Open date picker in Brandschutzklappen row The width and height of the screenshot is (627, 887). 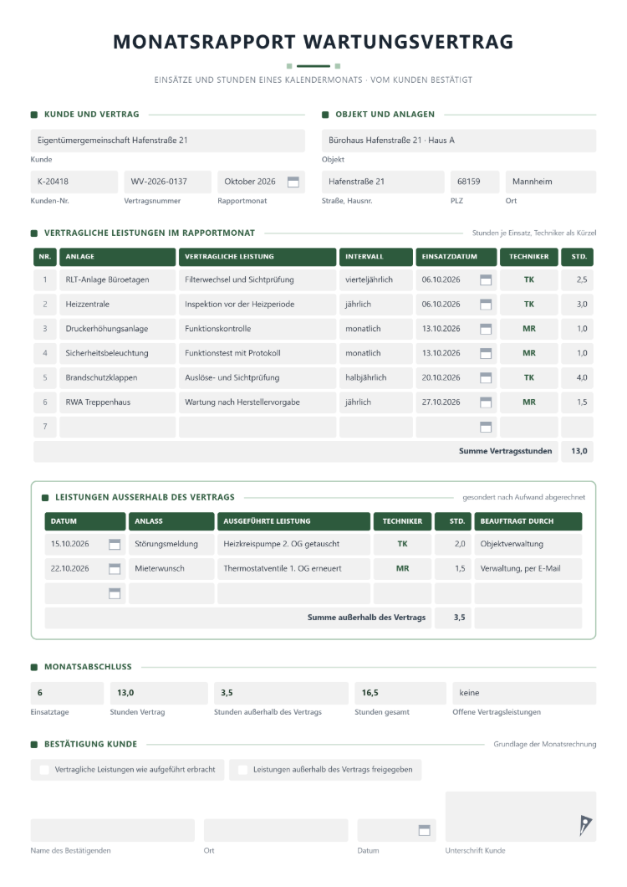coord(486,378)
